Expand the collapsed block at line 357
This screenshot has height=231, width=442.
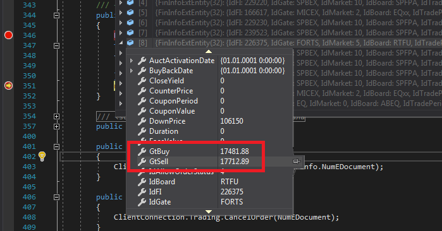coord(57,127)
